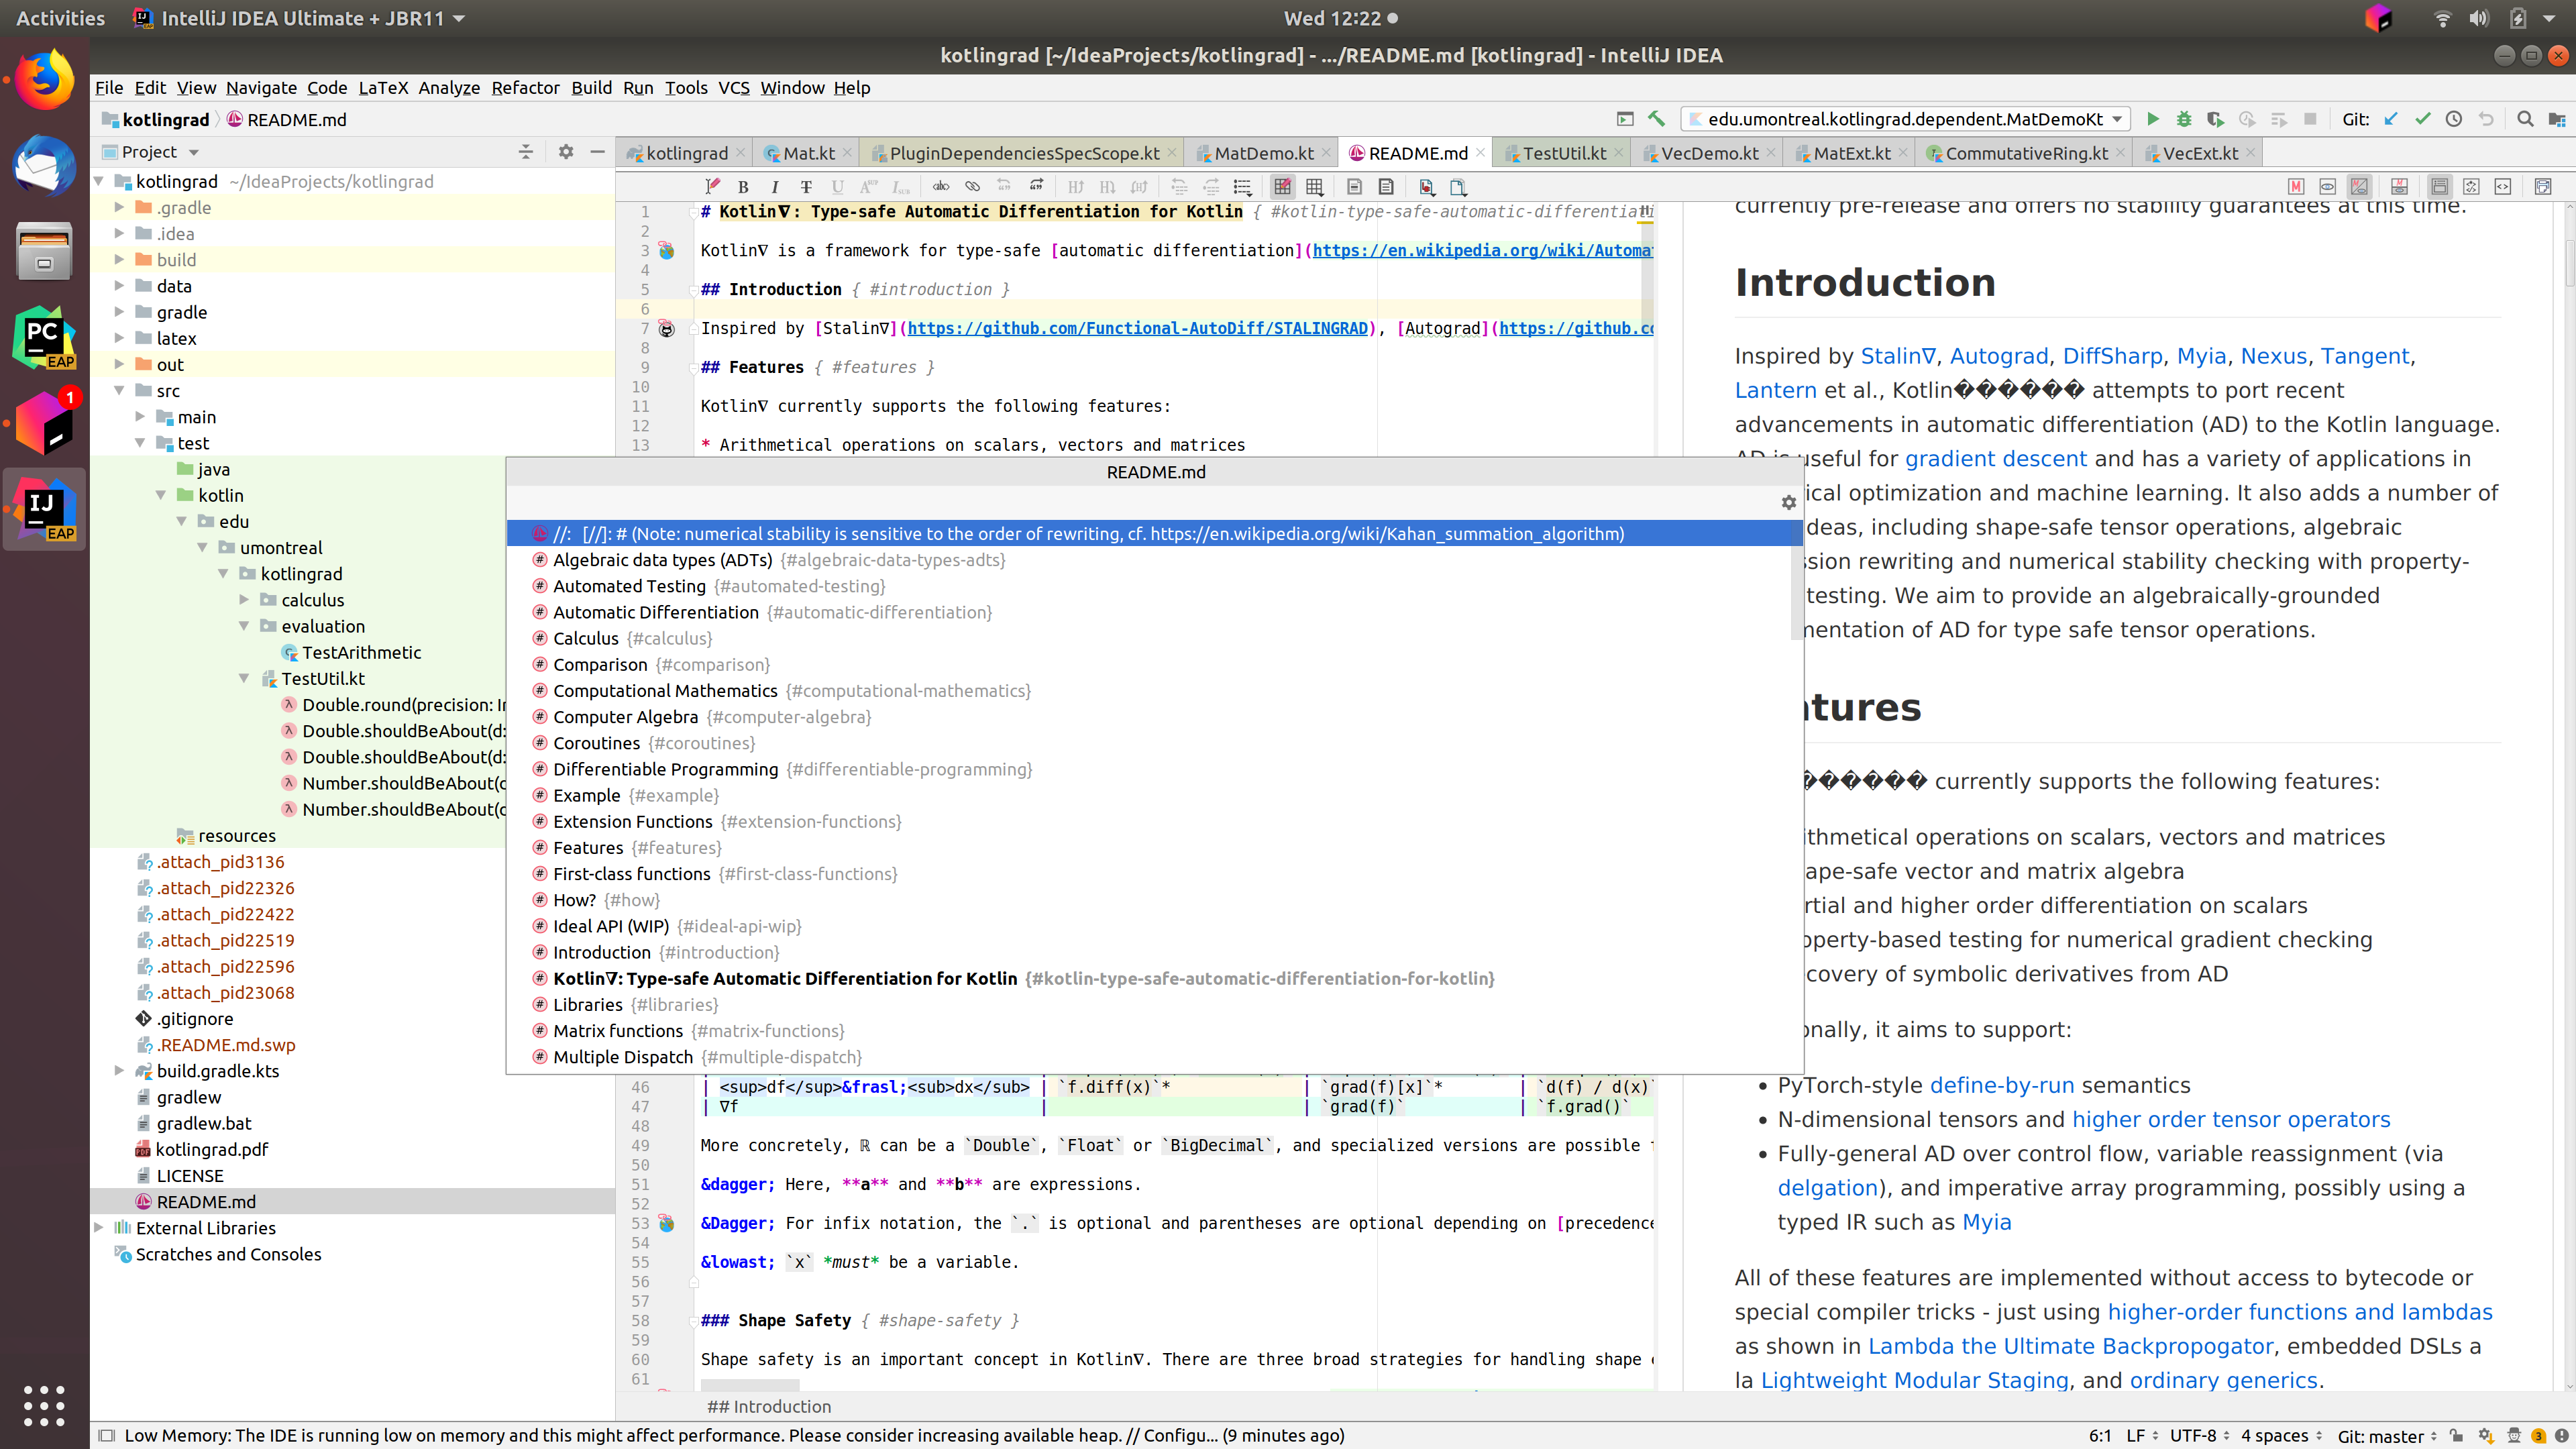The height and width of the screenshot is (1449, 2576).
Task: Expand the External Libraries node
Action: pyautogui.click(x=99, y=1228)
